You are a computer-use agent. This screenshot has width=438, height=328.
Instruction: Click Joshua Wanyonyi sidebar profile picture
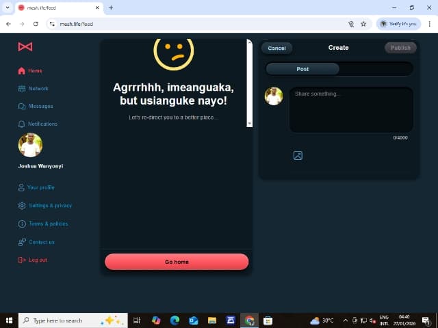[30, 145]
